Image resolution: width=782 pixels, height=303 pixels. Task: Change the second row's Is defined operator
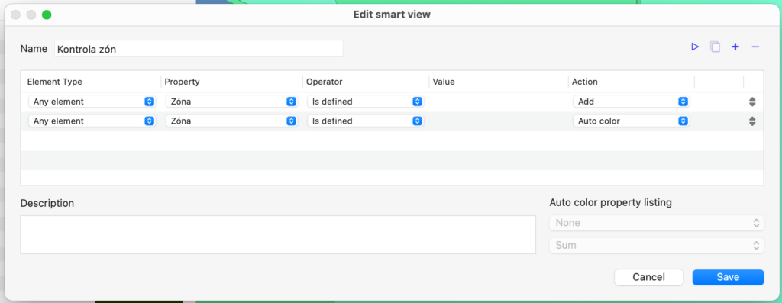pyautogui.click(x=365, y=121)
